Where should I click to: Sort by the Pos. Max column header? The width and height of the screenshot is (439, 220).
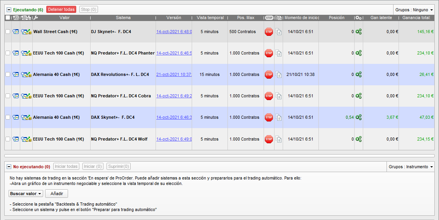[246, 18]
